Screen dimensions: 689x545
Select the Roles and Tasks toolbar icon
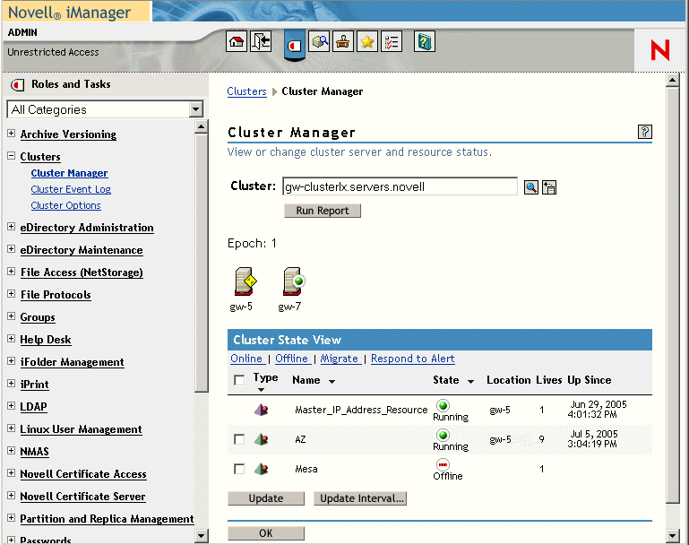coord(295,45)
